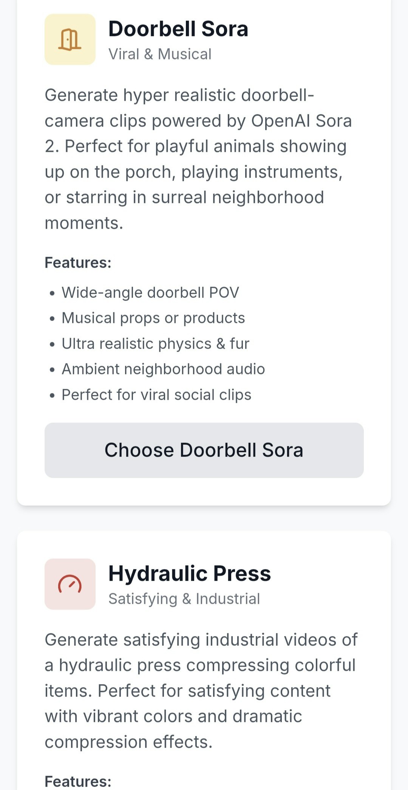
Task: Click bullet beside Ambient neighborhood audio
Action: pos(52,370)
